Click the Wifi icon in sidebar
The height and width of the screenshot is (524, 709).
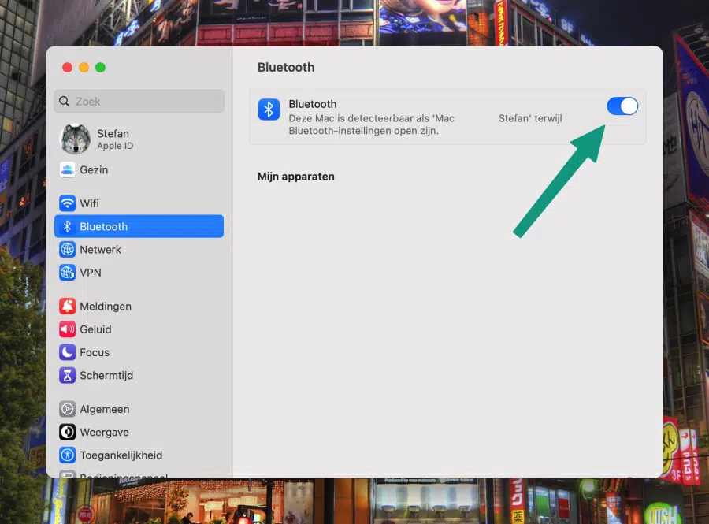(x=68, y=203)
